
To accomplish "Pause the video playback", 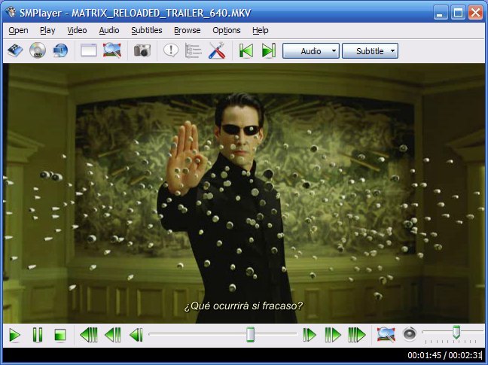I will [x=38, y=335].
